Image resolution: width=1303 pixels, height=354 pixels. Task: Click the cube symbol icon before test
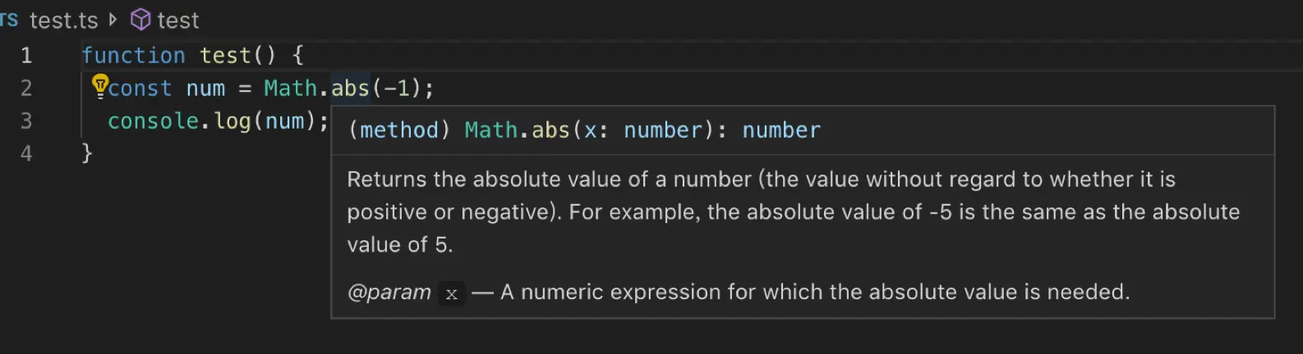140,19
